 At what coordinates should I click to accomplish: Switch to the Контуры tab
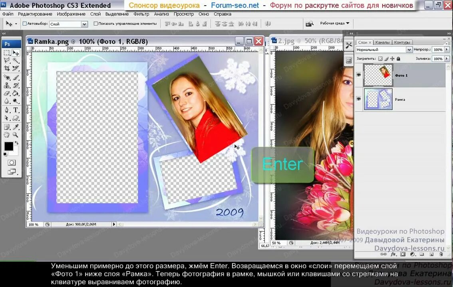click(x=402, y=42)
